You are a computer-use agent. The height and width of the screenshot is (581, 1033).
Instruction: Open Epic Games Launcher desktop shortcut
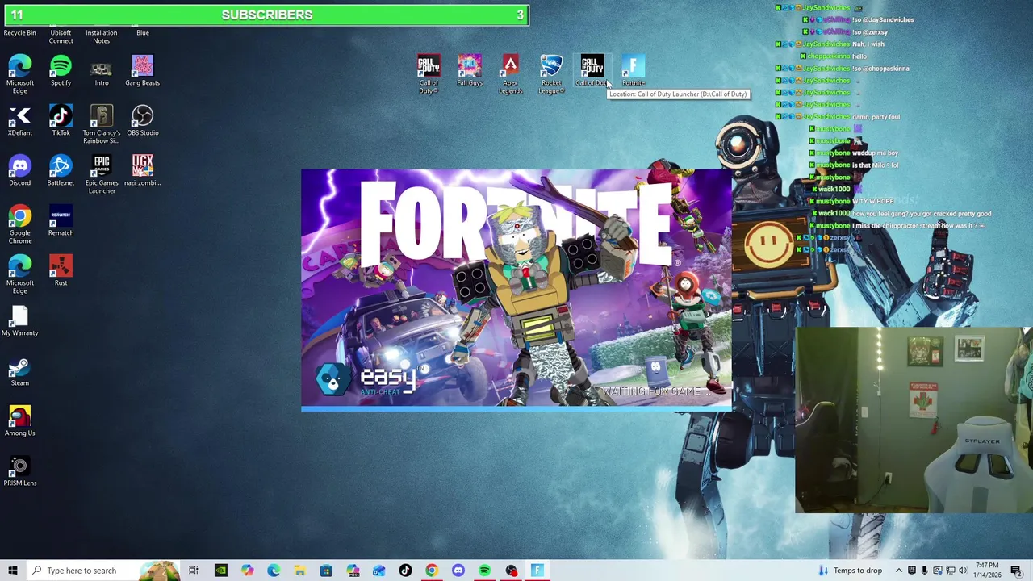tap(102, 175)
